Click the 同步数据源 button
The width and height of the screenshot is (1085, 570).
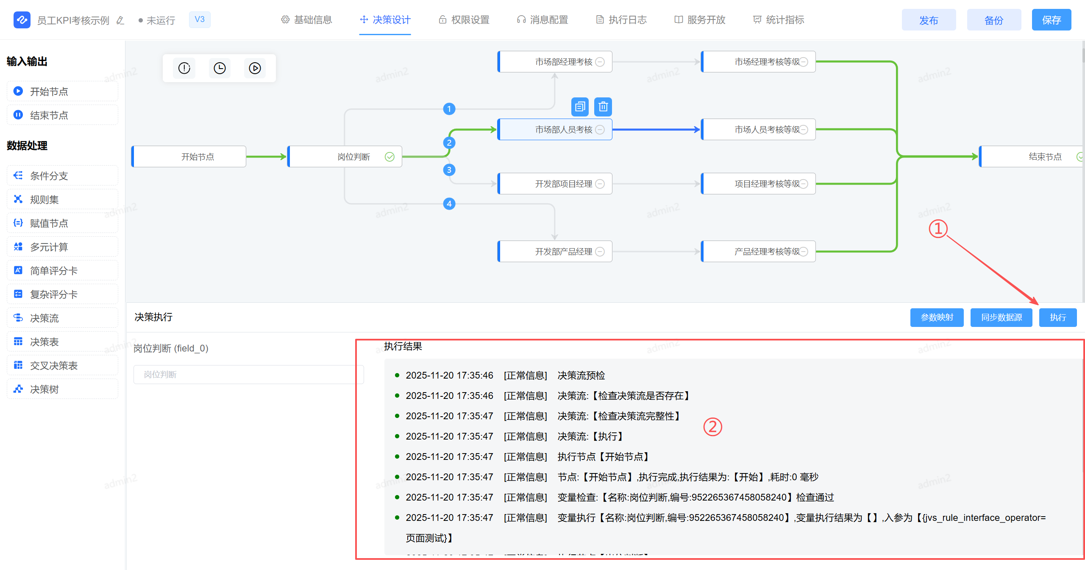(1001, 318)
